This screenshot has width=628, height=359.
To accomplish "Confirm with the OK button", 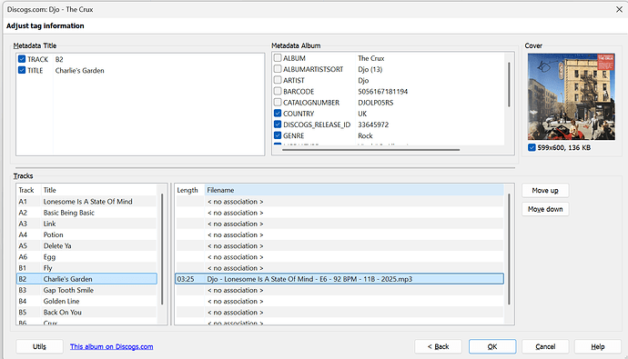I will pos(492,346).
